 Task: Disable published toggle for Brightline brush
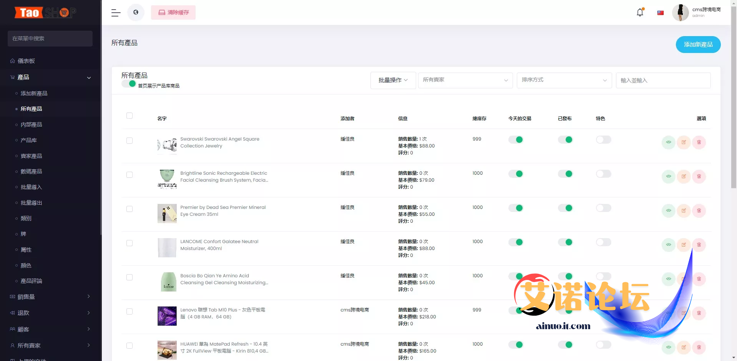pos(565,174)
